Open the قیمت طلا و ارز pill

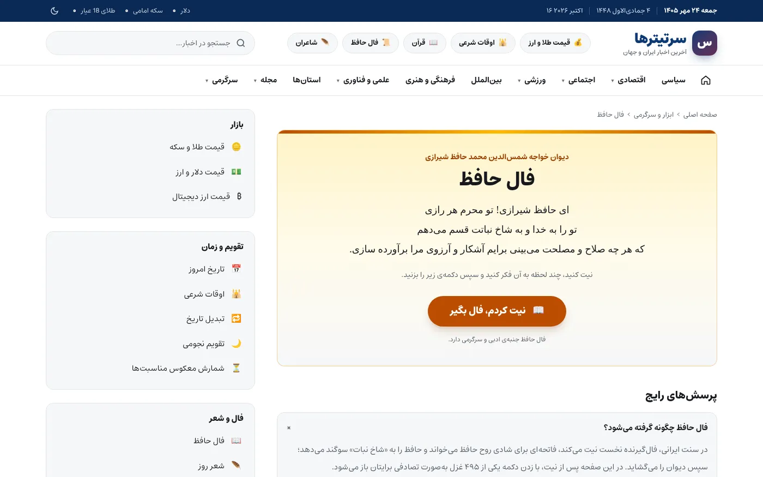coord(555,43)
